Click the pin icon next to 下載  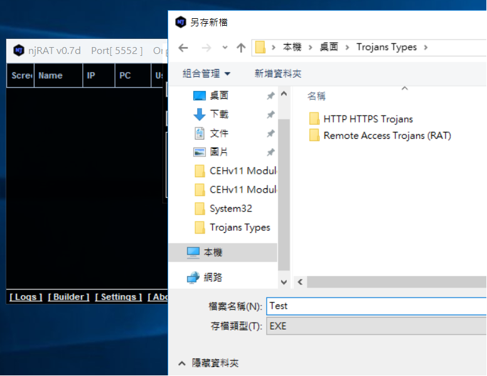tap(271, 115)
